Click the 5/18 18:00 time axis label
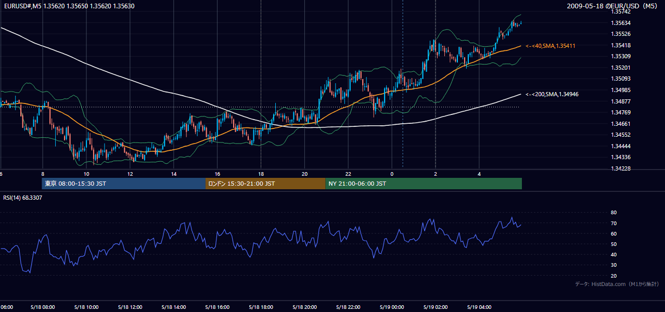This screenshot has height=312, width=665. 261,307
